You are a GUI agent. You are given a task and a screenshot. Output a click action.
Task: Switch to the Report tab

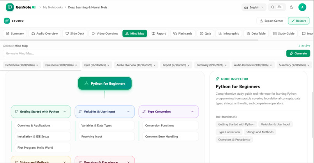click(x=159, y=33)
